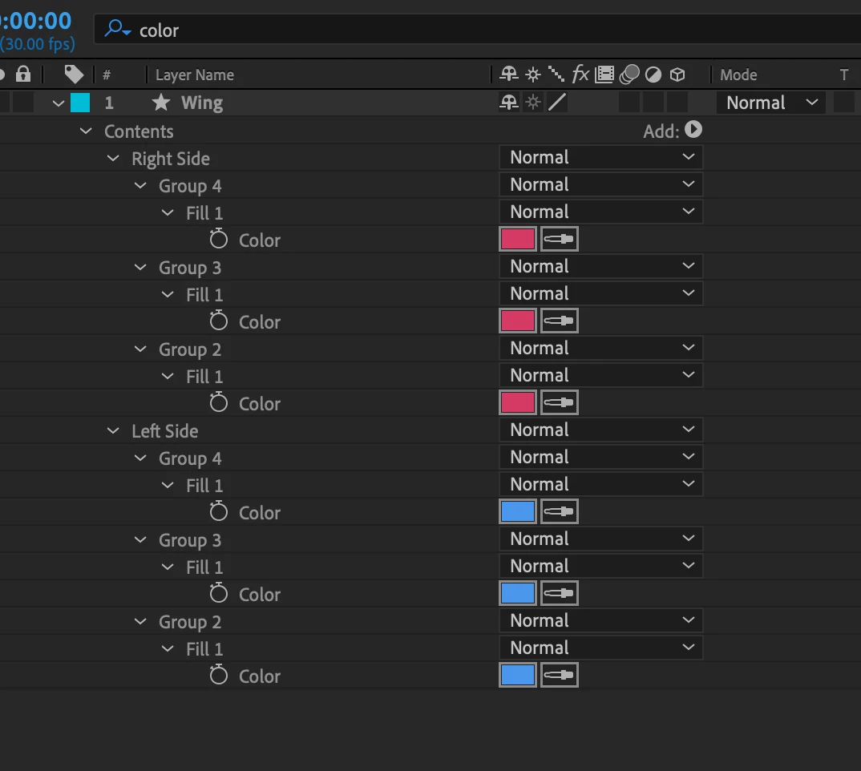Screen dimensions: 861x771
Task: Select the Wing layer name
Action: coord(202,103)
